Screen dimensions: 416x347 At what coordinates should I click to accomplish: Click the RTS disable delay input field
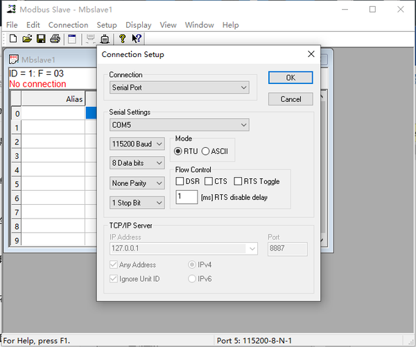[x=187, y=197]
